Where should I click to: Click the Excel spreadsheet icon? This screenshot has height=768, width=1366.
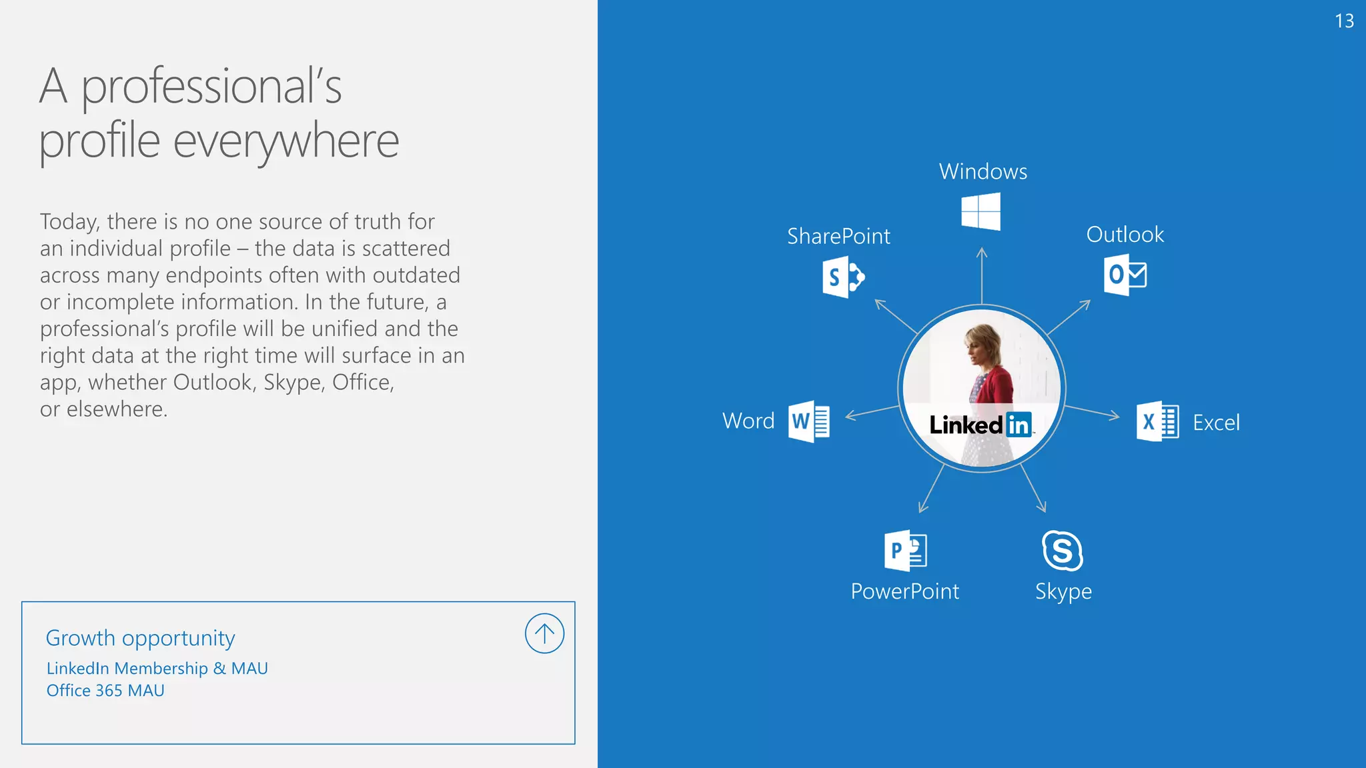pyautogui.click(x=1158, y=421)
